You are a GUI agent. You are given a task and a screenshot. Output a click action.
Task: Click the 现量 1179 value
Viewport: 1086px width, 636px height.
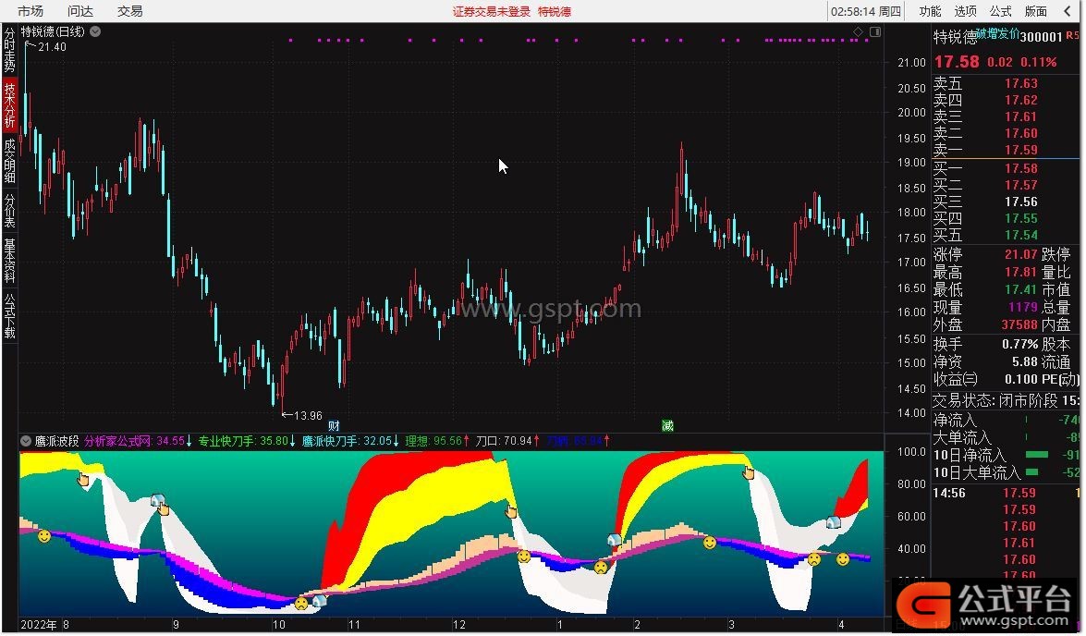1023,306
